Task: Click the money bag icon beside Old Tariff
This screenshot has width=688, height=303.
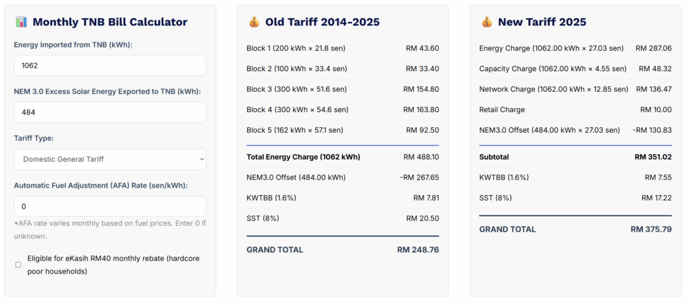Action: (253, 22)
